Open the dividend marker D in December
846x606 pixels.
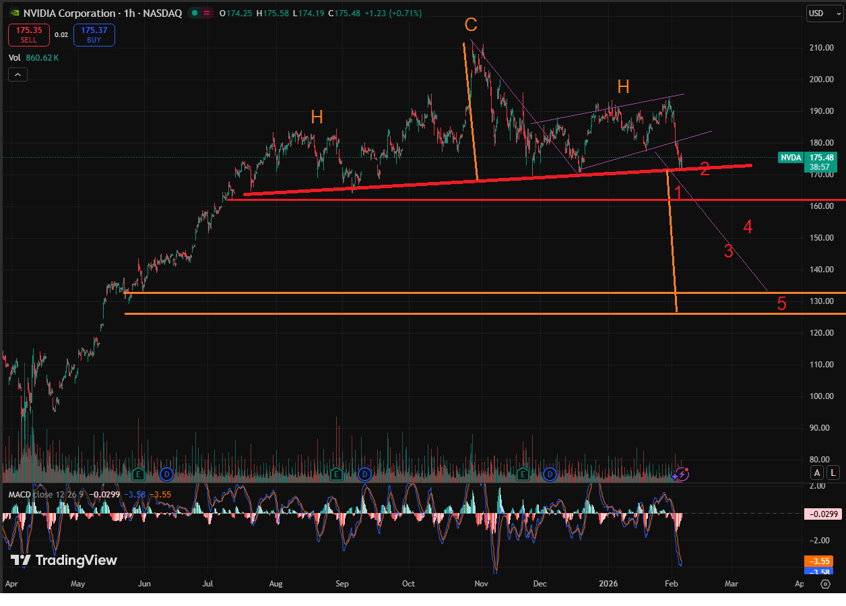(x=550, y=474)
